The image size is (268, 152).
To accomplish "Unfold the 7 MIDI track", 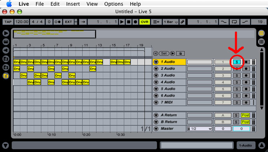I will pyautogui.click(x=156, y=102).
